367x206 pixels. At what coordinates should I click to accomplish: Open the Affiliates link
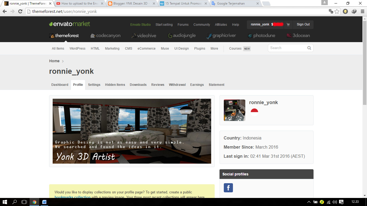(x=221, y=25)
